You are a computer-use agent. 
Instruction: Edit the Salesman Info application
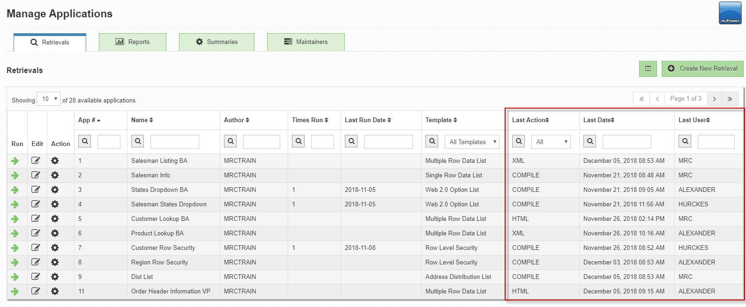(36, 175)
